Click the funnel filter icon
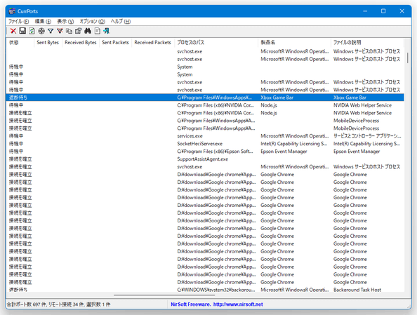Viewport: 417px width, 315px height. click(x=51, y=31)
